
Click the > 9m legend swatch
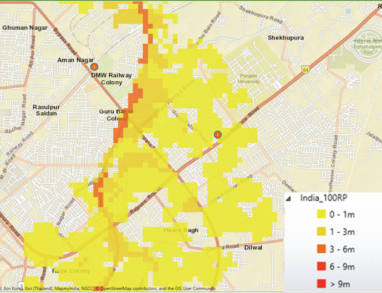coord(321,284)
